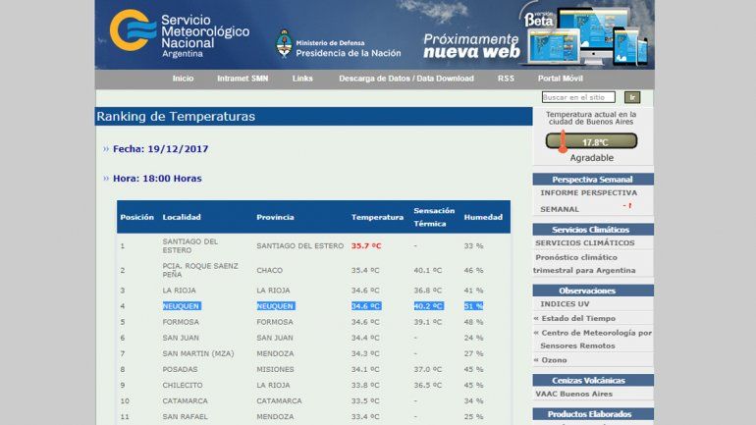Open the Beta nueva web devices banner
This screenshot has height=425, width=756.
(584, 34)
